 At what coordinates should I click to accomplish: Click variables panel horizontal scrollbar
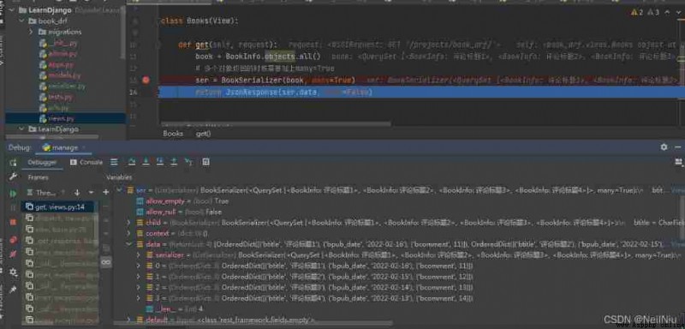[253, 324]
